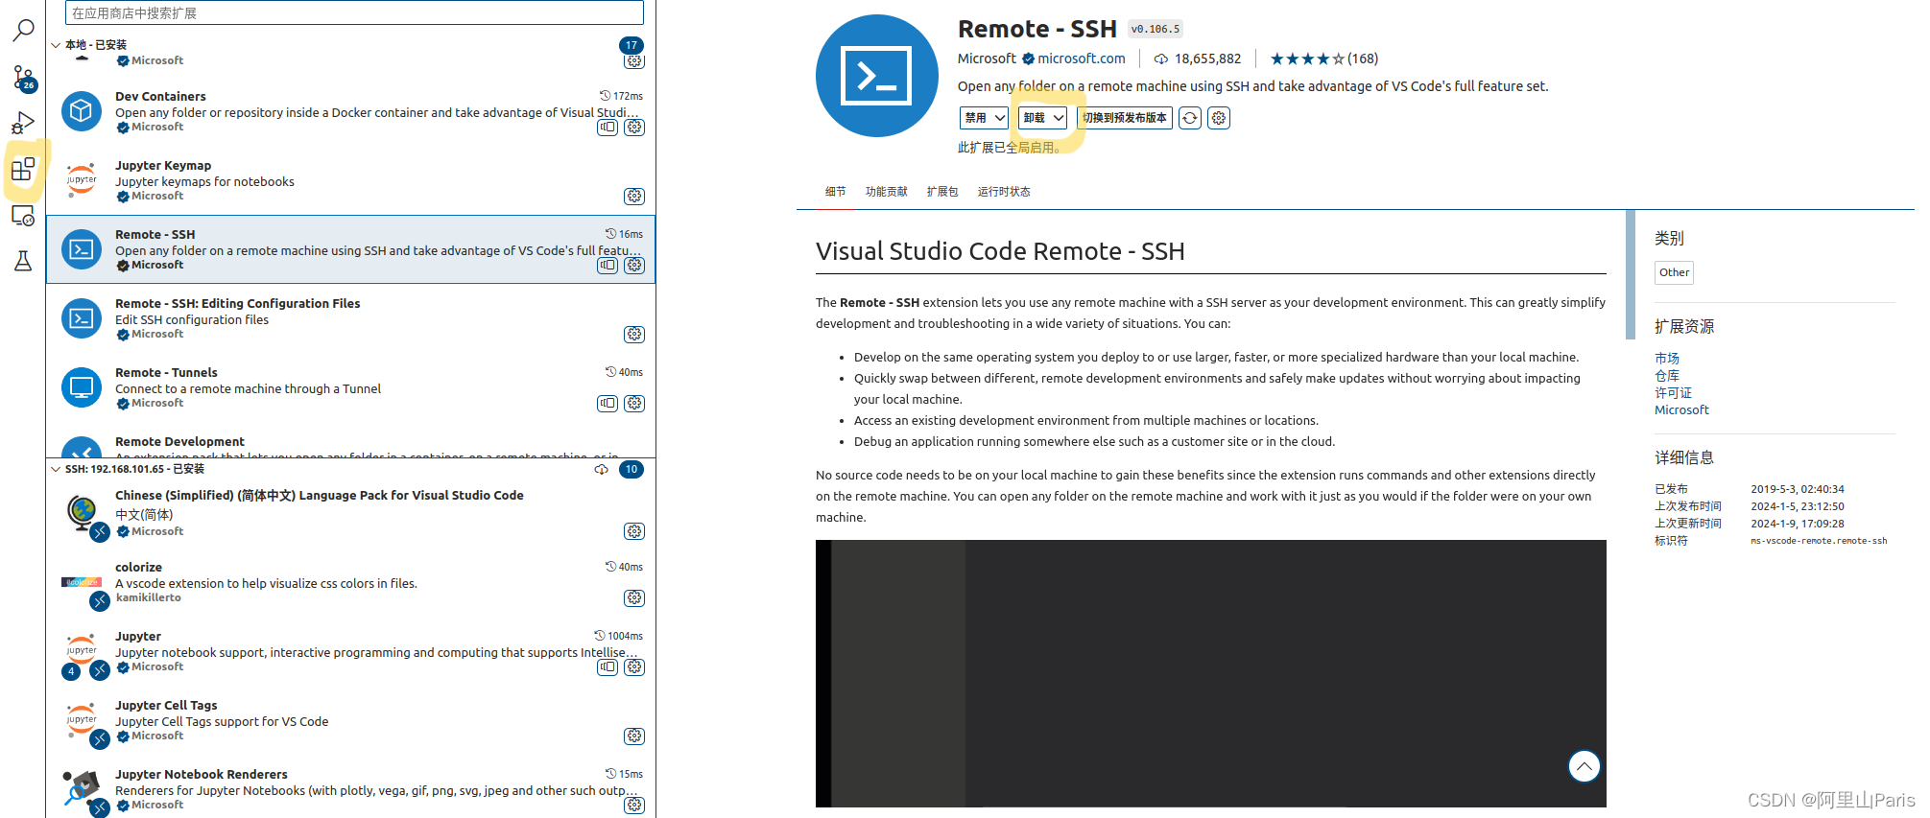Open gear menu for Jupyter Keymap
The width and height of the screenshot is (1930, 818).
(x=634, y=197)
